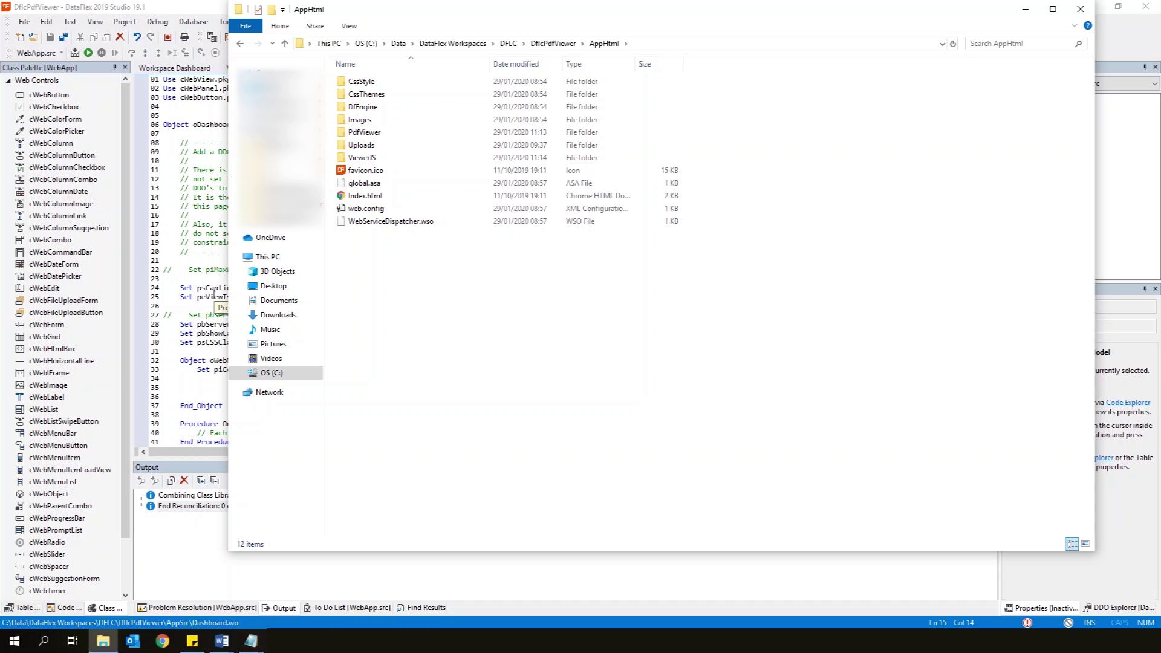Open the WebApp.src project dropdown
Screen dimensions: 1161x653
61,53
